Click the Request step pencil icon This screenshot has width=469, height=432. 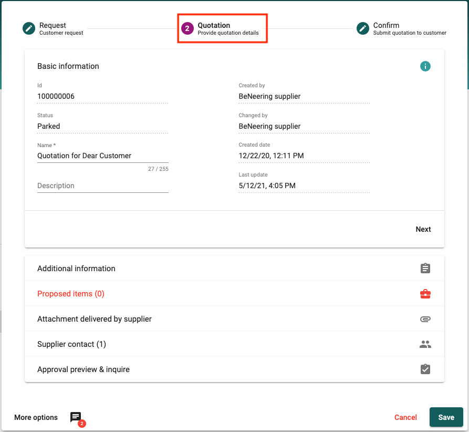point(29,28)
